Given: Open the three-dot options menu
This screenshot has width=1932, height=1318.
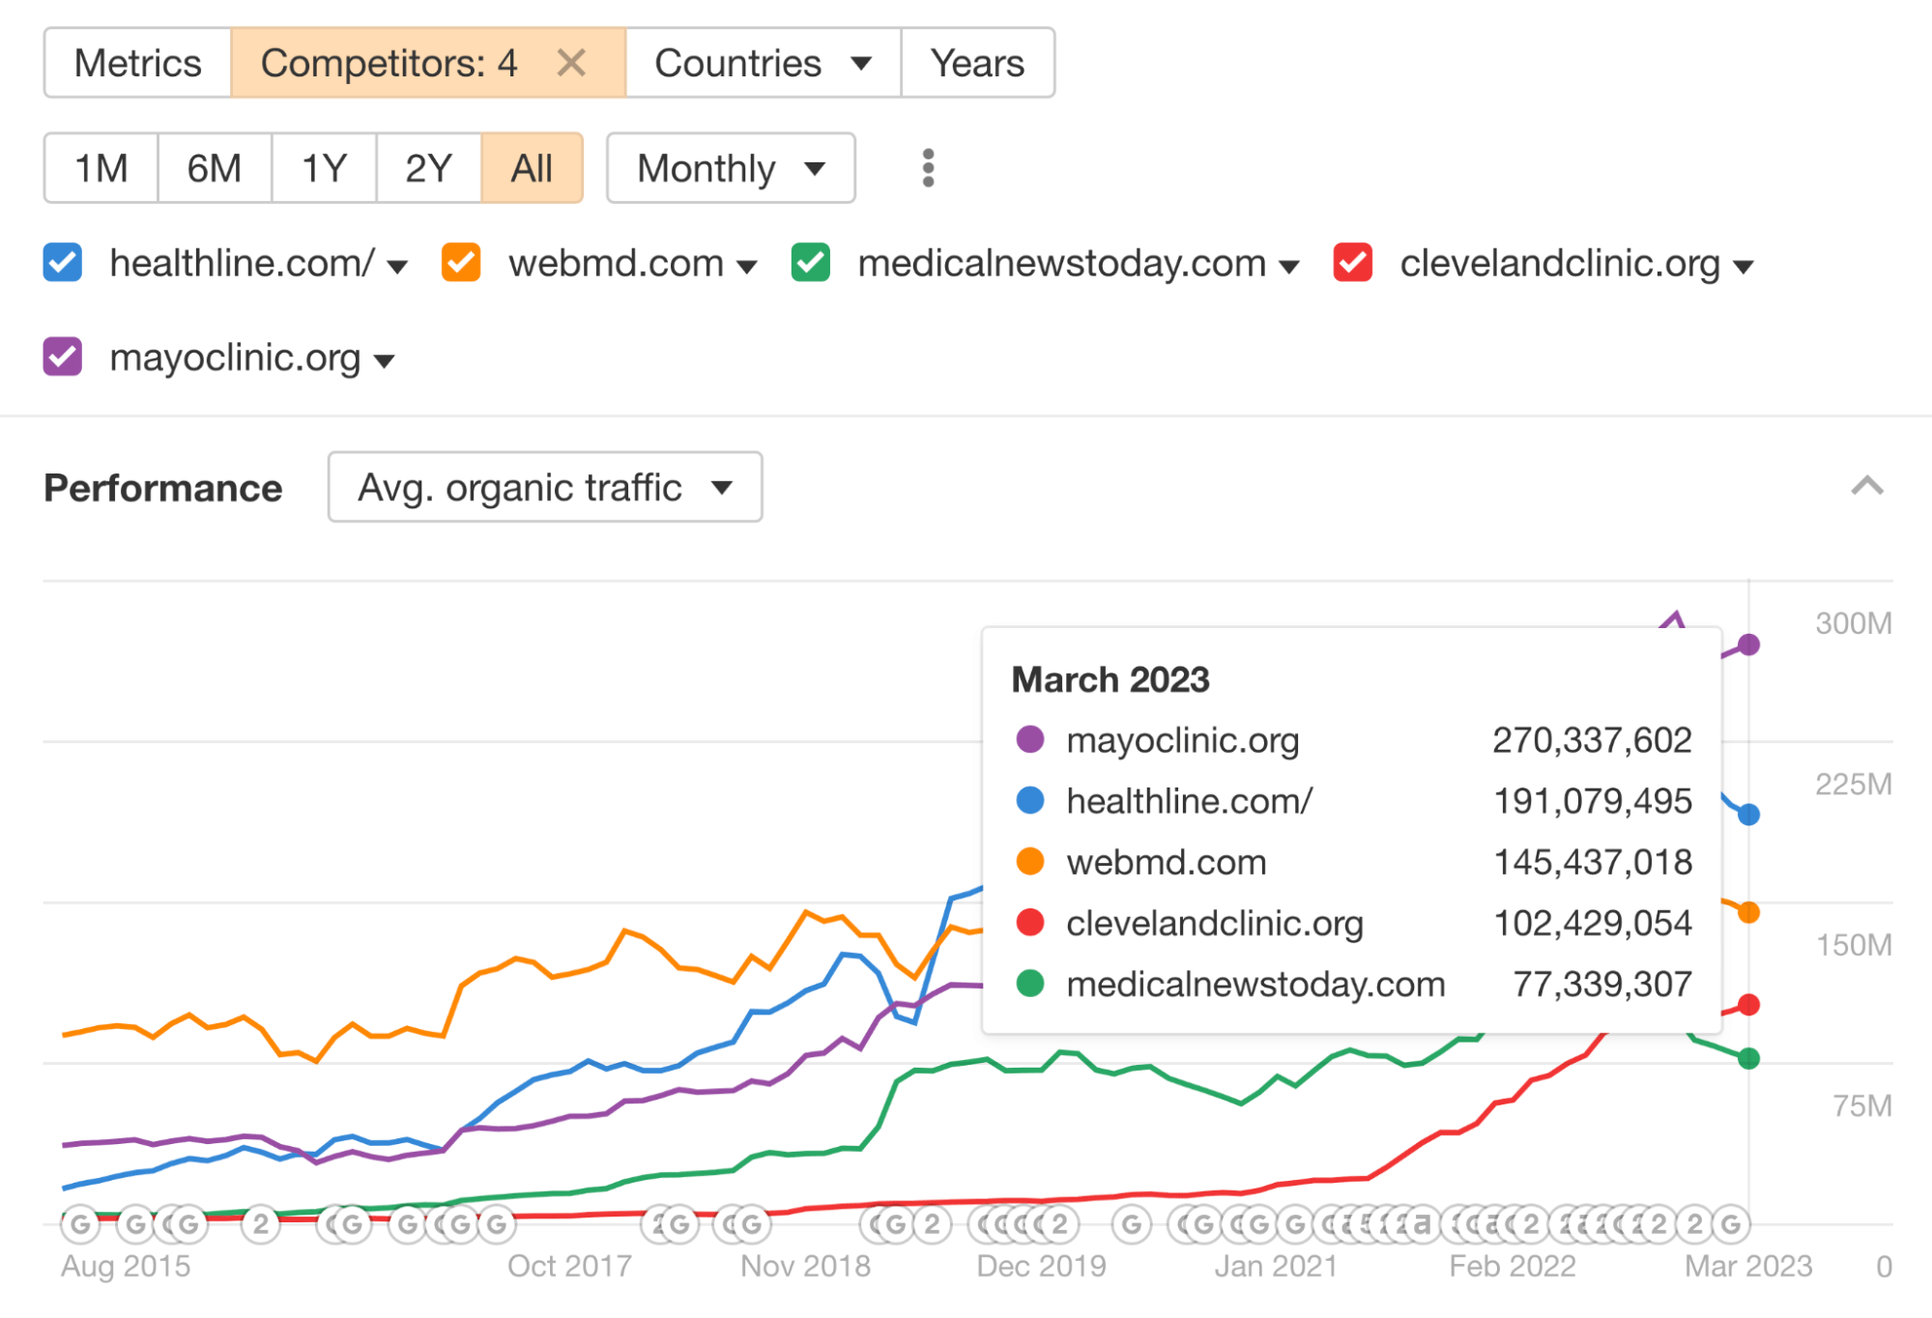Looking at the screenshot, I should (x=927, y=168).
